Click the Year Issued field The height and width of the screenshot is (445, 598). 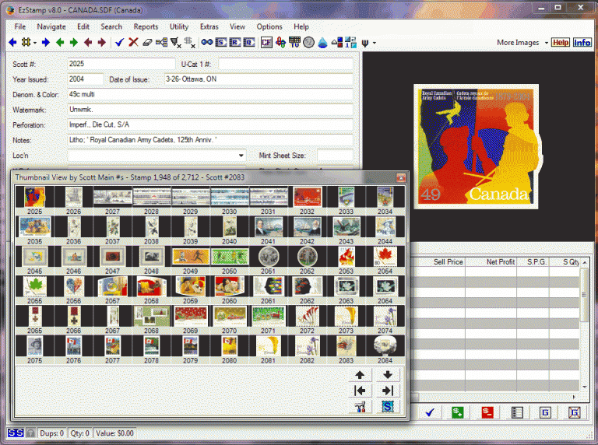tap(86, 79)
